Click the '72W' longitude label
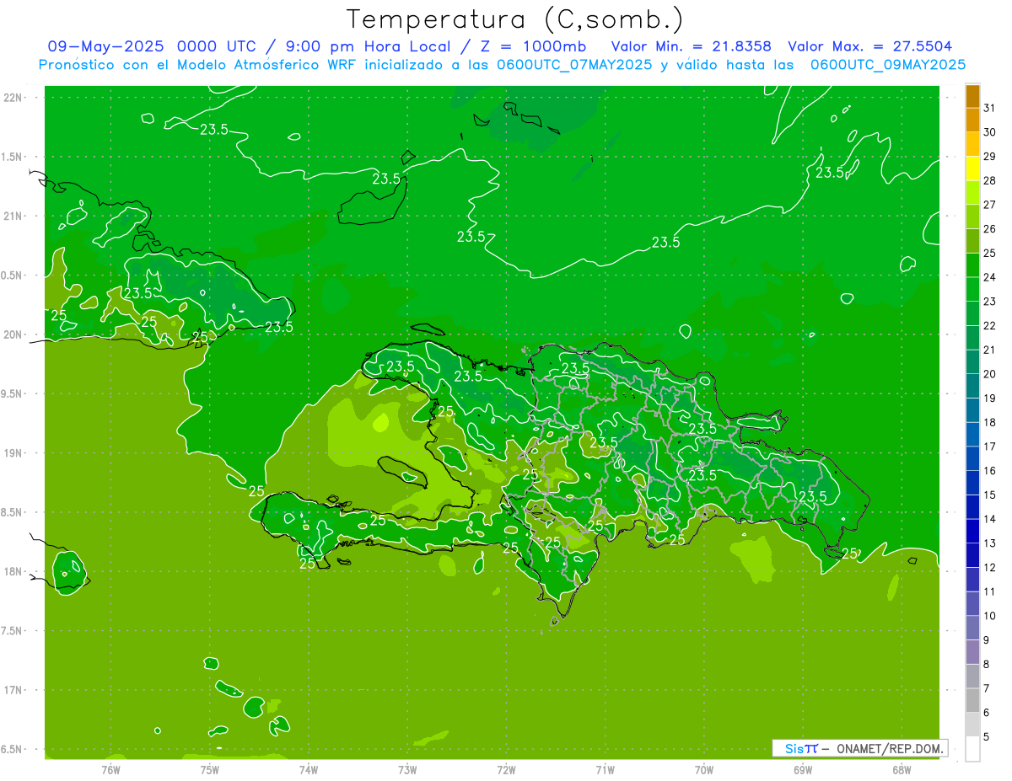The image size is (1012, 781). click(x=506, y=770)
